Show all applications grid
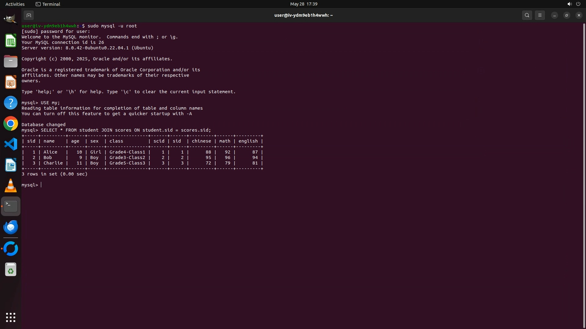This screenshot has height=329, width=586. point(10,317)
